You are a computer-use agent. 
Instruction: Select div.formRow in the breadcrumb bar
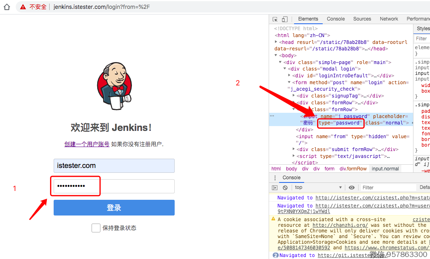(x=353, y=169)
